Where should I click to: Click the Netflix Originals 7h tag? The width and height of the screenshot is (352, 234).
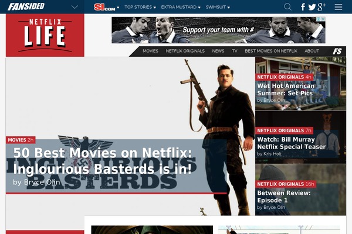[284, 130]
